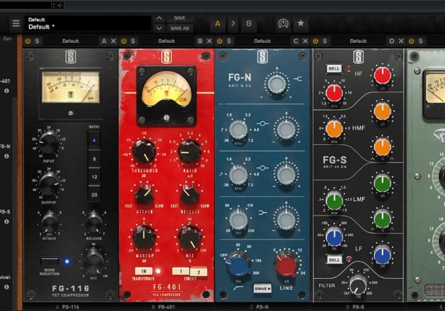Screen dimensions: 445x311
Task: Select the previous preset with up chevron
Action: 159,18
